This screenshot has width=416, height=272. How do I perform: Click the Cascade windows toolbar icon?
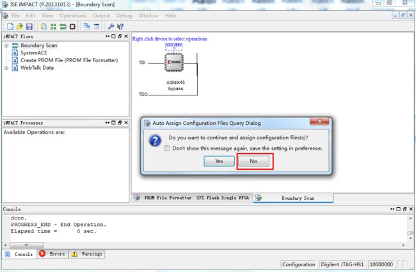click(x=87, y=26)
